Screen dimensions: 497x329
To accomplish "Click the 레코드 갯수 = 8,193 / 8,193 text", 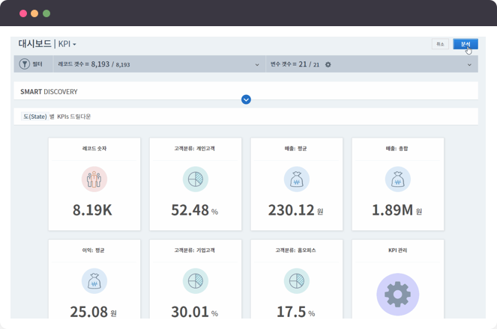I will [94, 64].
